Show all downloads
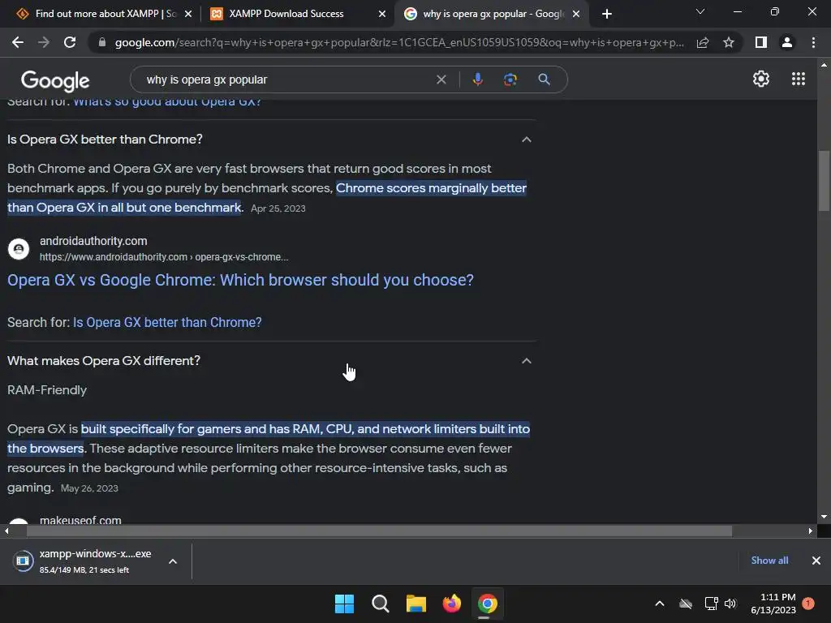831x623 pixels. pos(769,561)
